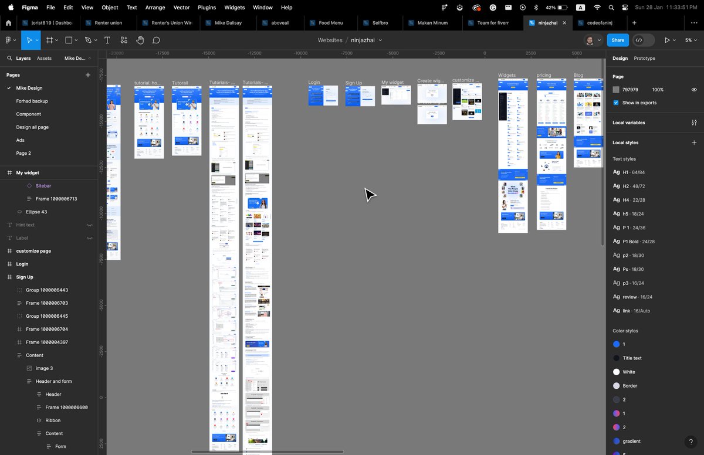Open the tab overflow three-dots menu
Viewport: 704px width, 455px height.
694,23
